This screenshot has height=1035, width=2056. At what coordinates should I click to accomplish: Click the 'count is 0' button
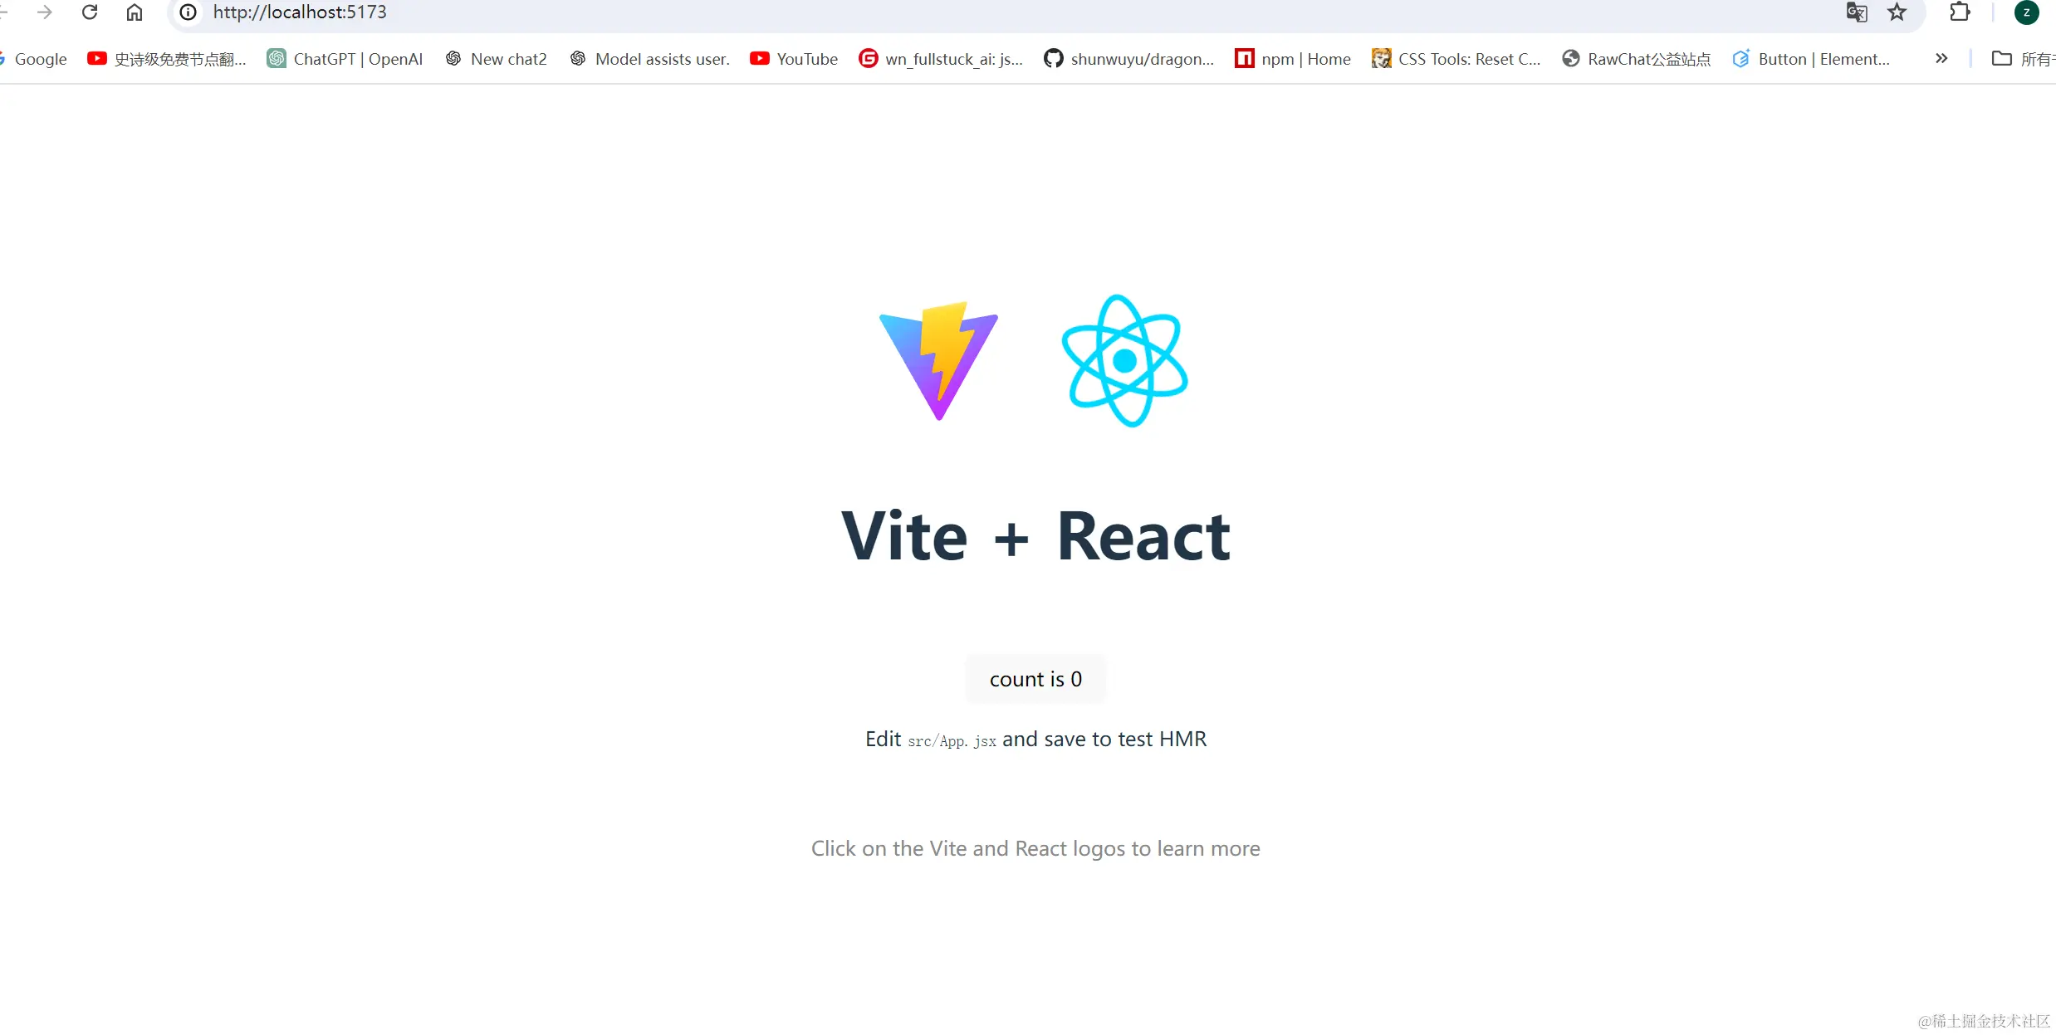(x=1035, y=678)
